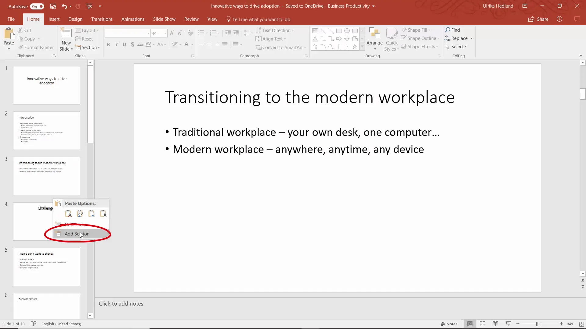Choose Keep Text Only paste option
The image size is (586, 329).
pos(103,214)
